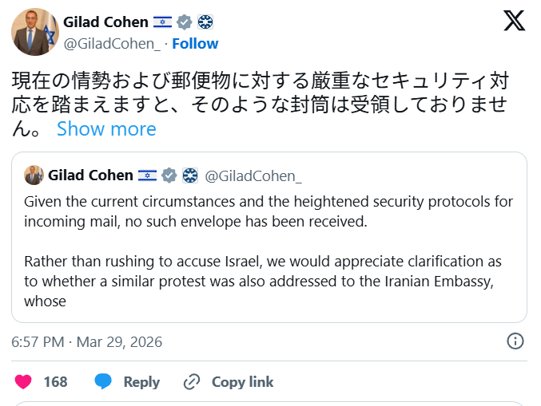Click the blue affiliation badge in header

[205, 22]
